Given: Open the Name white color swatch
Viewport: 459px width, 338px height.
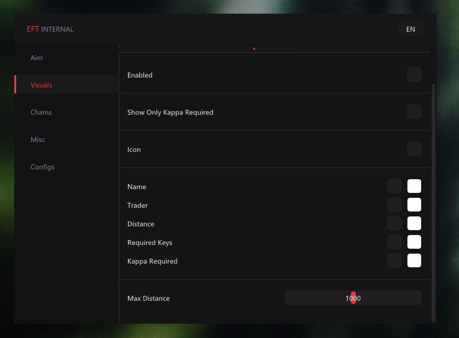Looking at the screenshot, I should tap(414, 186).
